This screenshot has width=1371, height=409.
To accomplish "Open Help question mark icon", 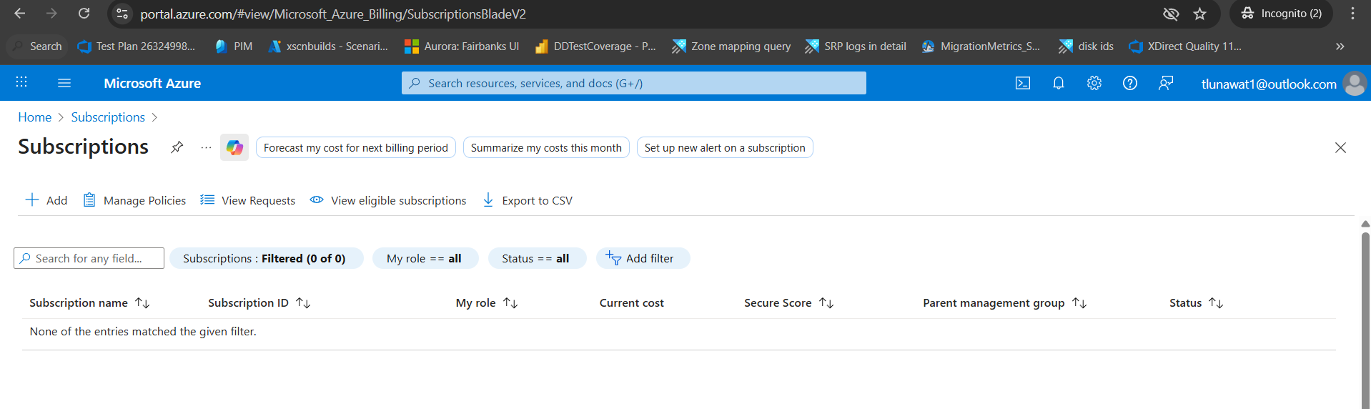I will [x=1130, y=83].
